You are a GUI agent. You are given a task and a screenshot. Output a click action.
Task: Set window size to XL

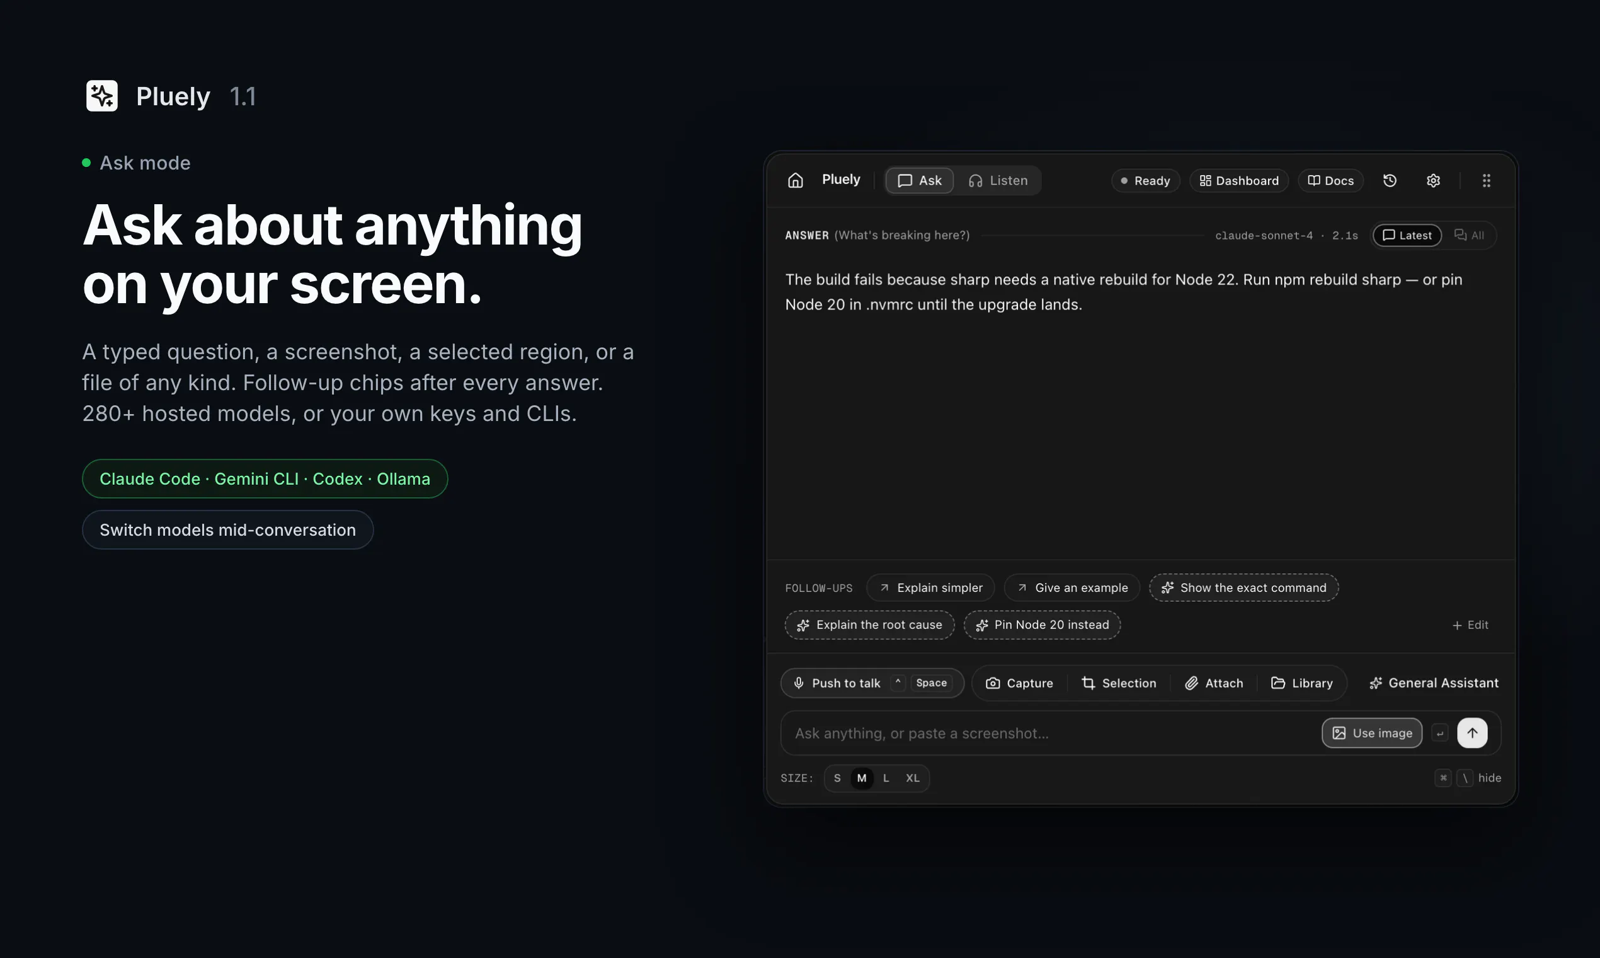click(x=913, y=778)
